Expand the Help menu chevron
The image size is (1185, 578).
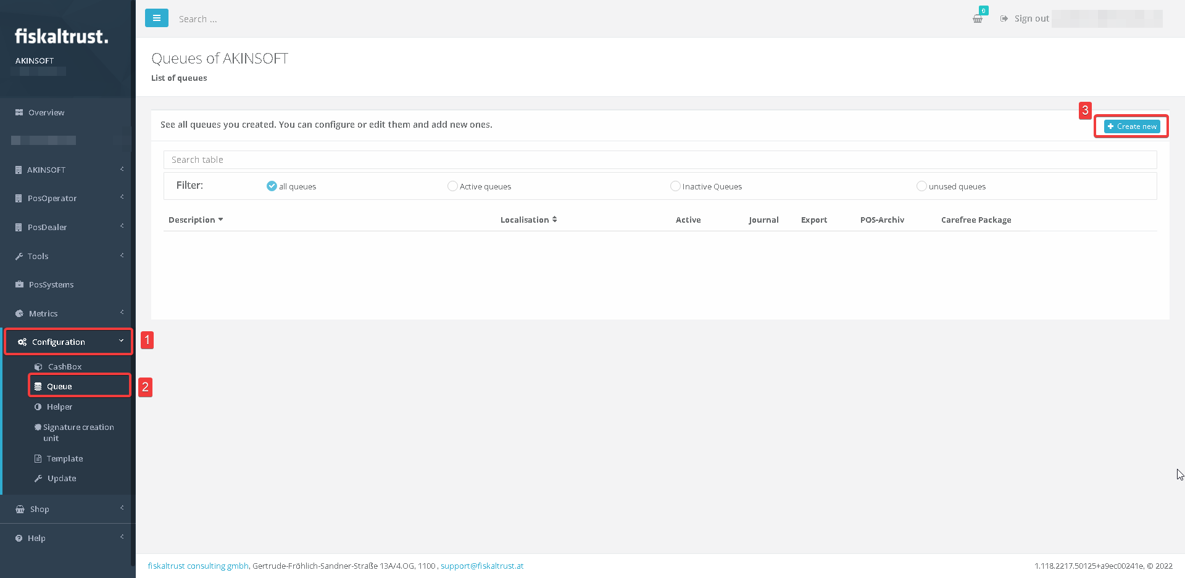click(x=122, y=537)
